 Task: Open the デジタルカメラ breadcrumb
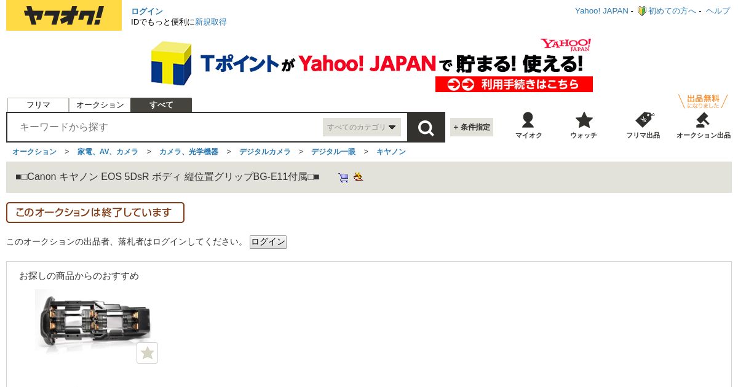coord(265,152)
